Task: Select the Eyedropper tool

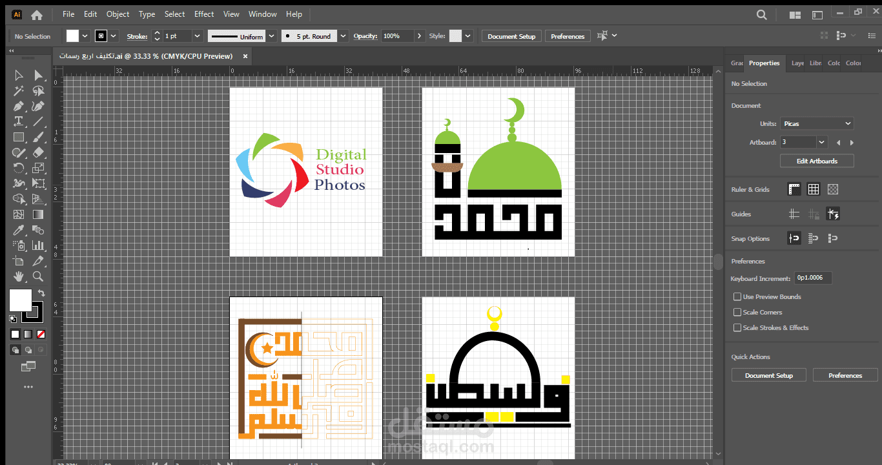Action: tap(19, 230)
